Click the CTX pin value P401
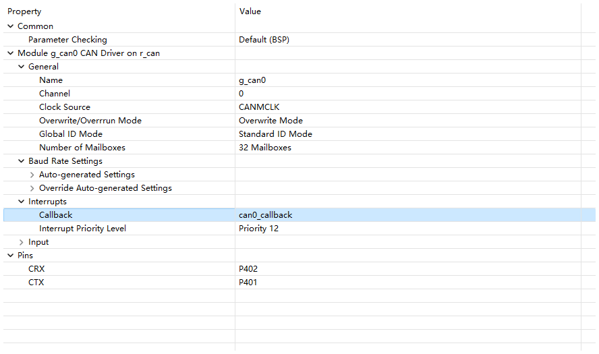Image resolution: width=599 pixels, height=354 pixels. (x=248, y=283)
